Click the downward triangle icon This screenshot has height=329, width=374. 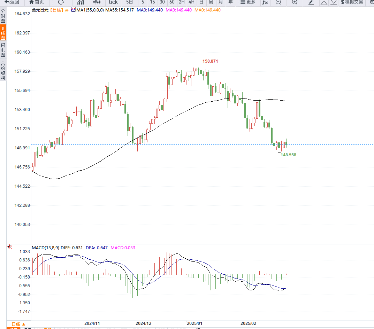click(334, 2)
